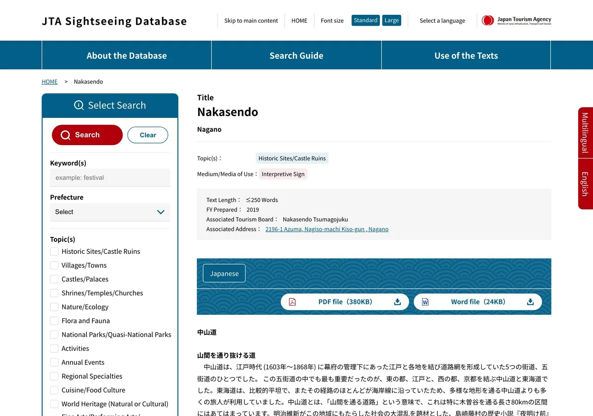
Task: Check the Annual Events checkbox
Action: (54, 362)
